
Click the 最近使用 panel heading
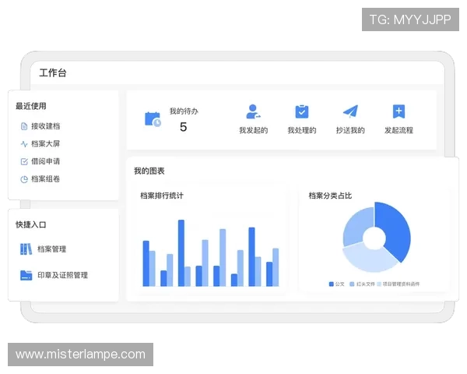pos(31,106)
